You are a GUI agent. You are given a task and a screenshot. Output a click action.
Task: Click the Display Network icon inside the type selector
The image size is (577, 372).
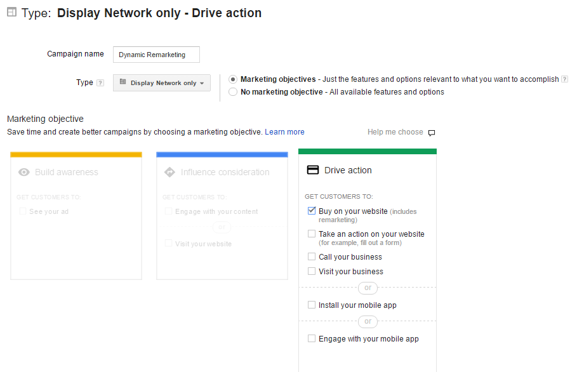(x=123, y=83)
